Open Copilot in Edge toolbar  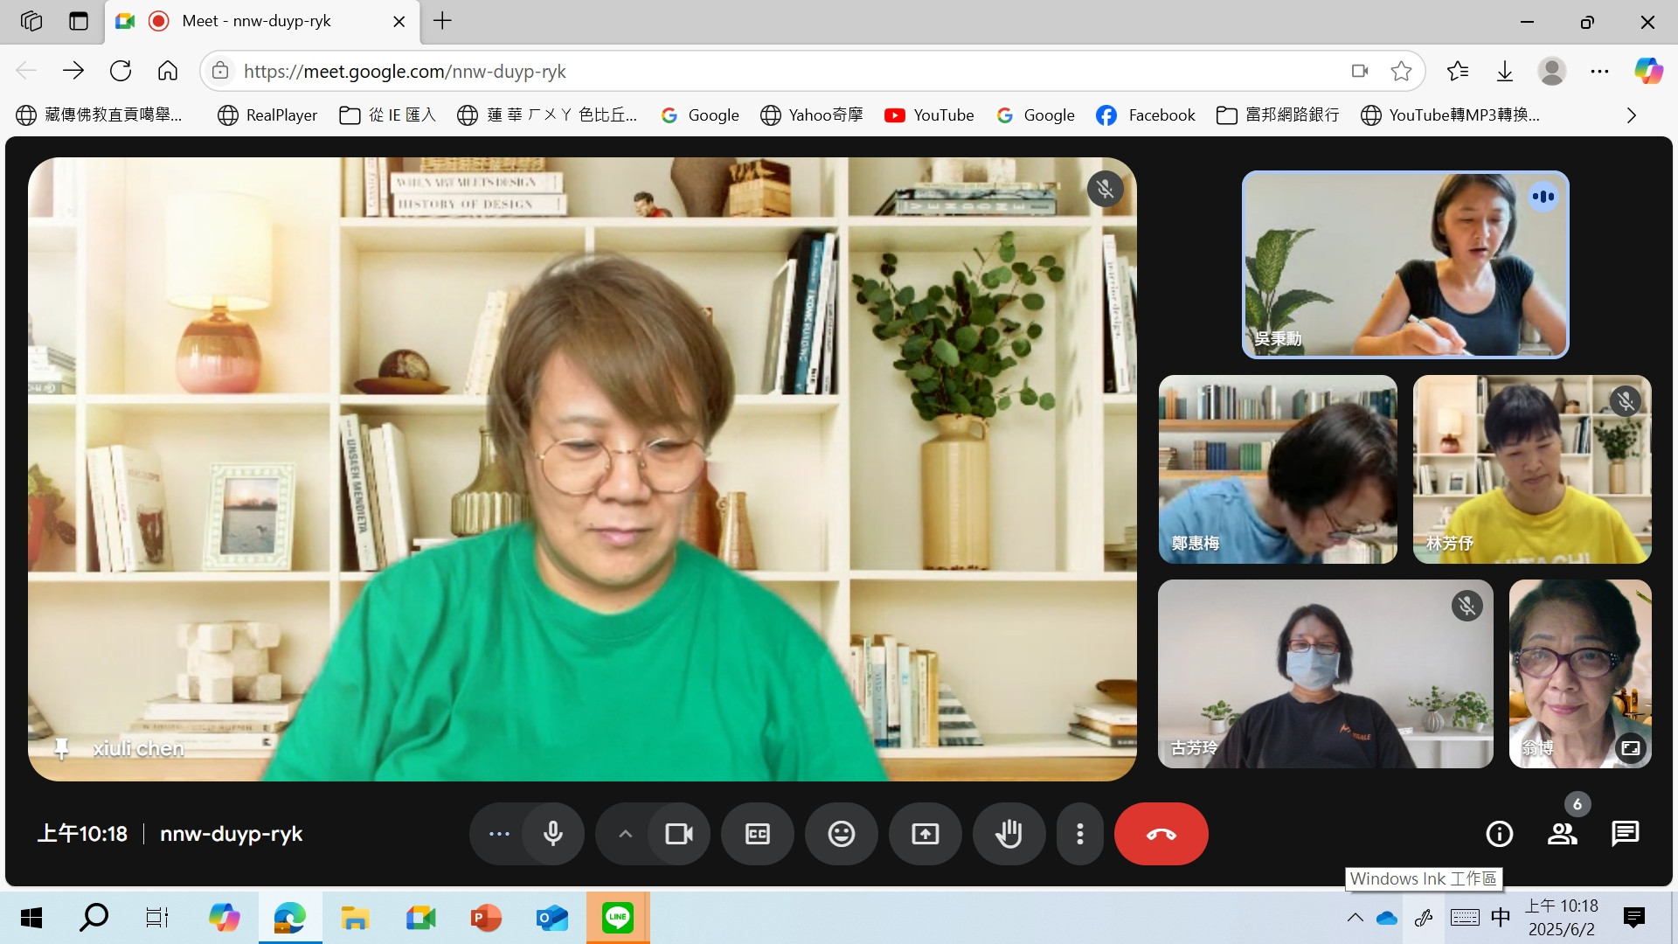(1648, 71)
